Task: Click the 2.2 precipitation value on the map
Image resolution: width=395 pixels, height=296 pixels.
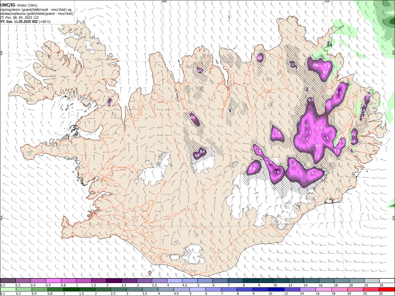Action: [x=339, y=92]
